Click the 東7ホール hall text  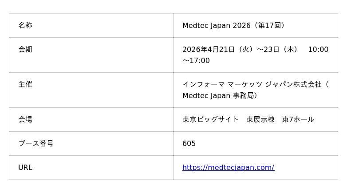pyautogui.click(x=298, y=120)
